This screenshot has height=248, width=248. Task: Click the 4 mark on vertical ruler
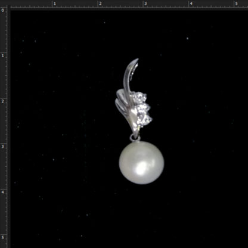pos(2,192)
